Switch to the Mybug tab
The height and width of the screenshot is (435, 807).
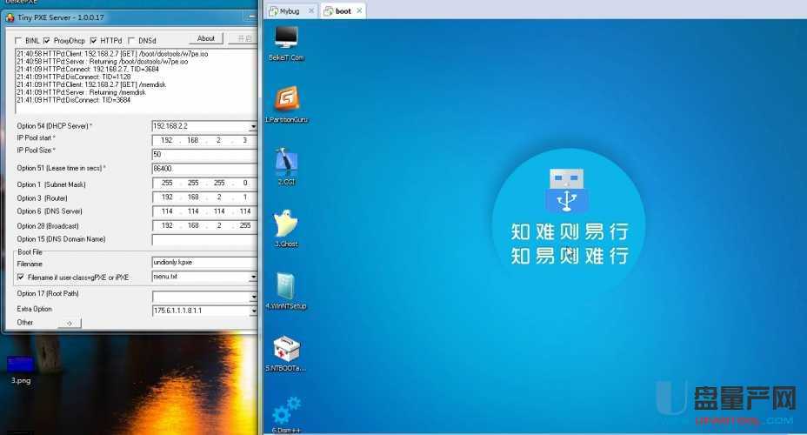pos(291,11)
